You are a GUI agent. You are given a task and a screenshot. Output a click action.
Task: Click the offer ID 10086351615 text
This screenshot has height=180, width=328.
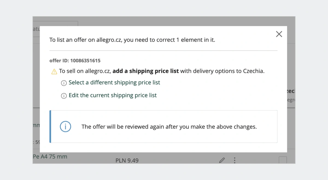coord(75,61)
